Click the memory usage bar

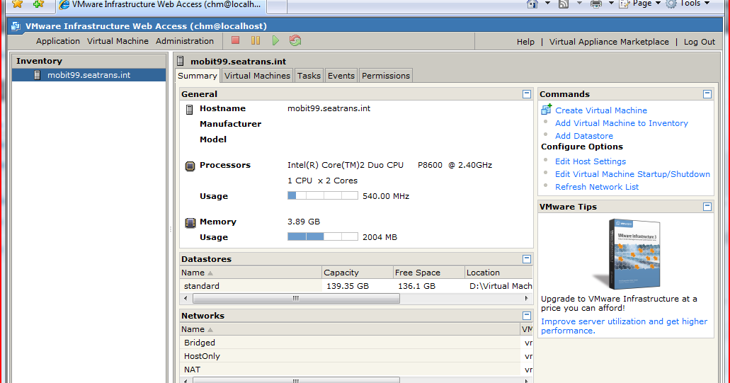click(323, 236)
